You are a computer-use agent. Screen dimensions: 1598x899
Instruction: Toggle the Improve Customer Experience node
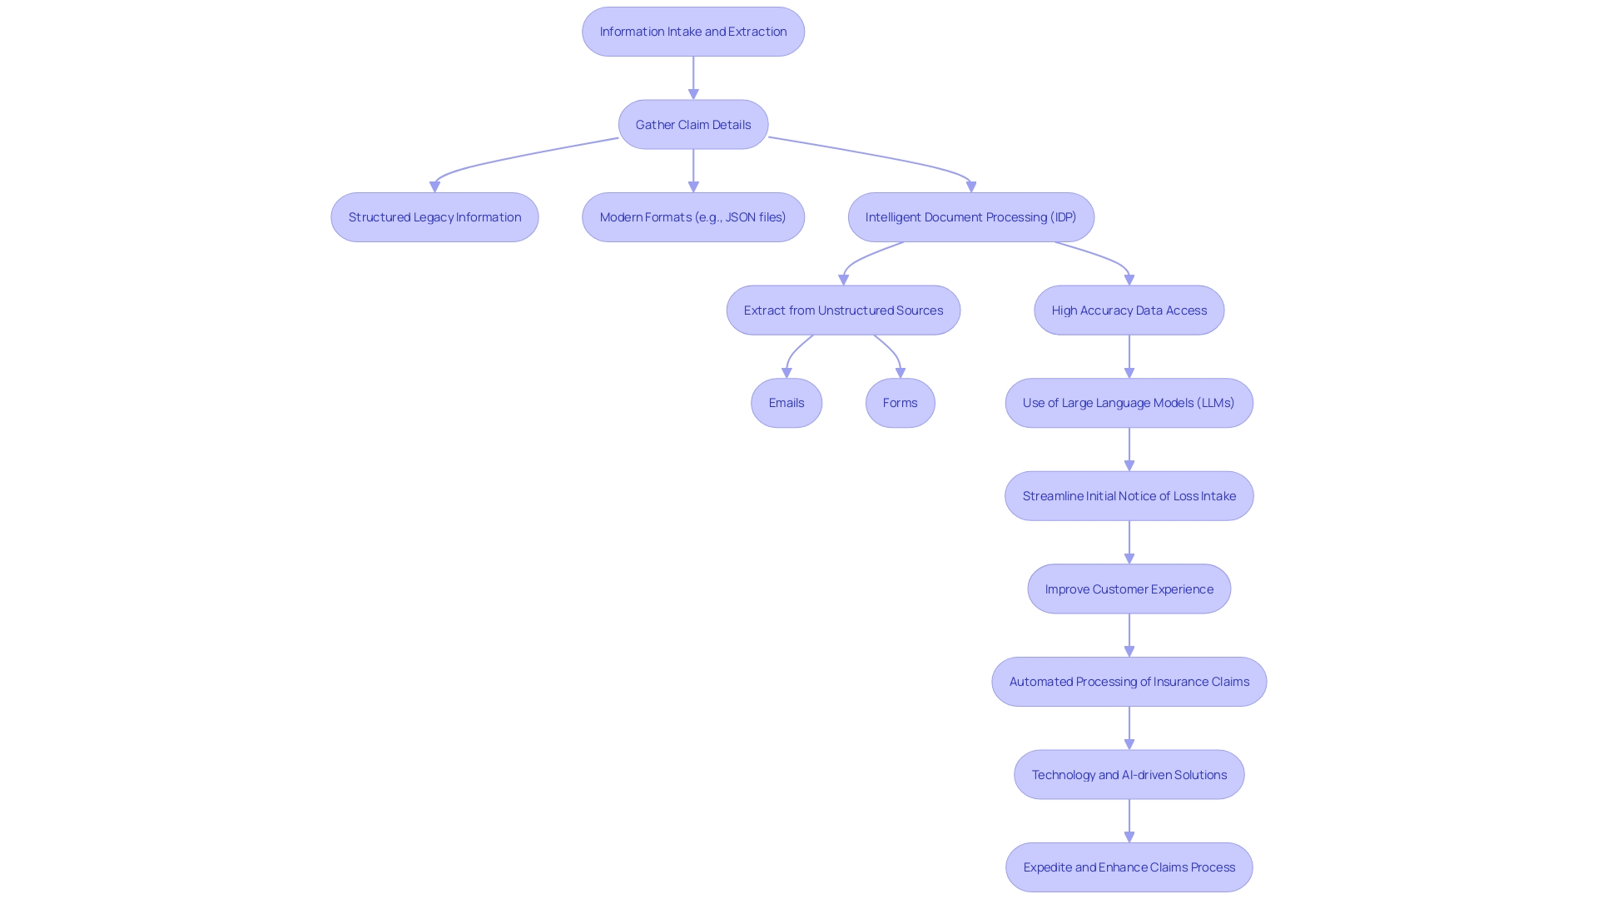click(1129, 589)
